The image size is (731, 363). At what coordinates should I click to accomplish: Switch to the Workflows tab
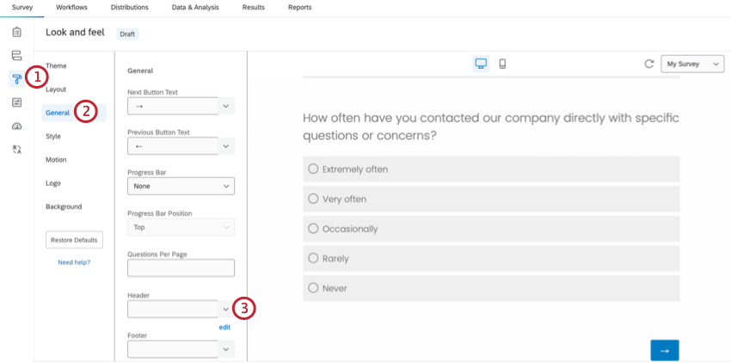(71, 7)
